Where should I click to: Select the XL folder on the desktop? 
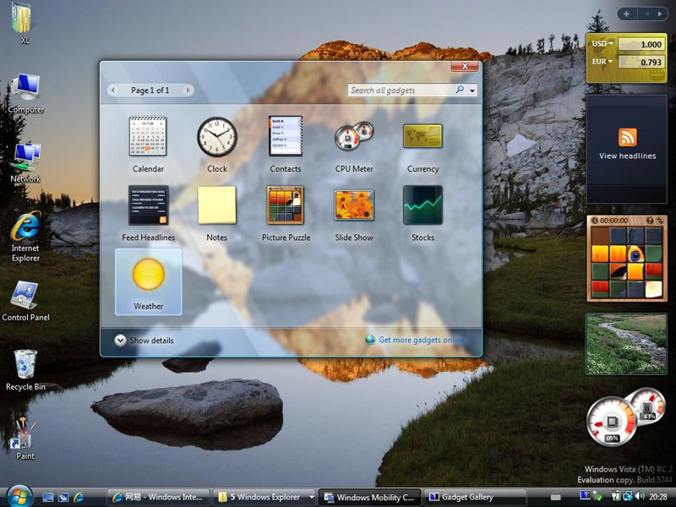(23, 24)
